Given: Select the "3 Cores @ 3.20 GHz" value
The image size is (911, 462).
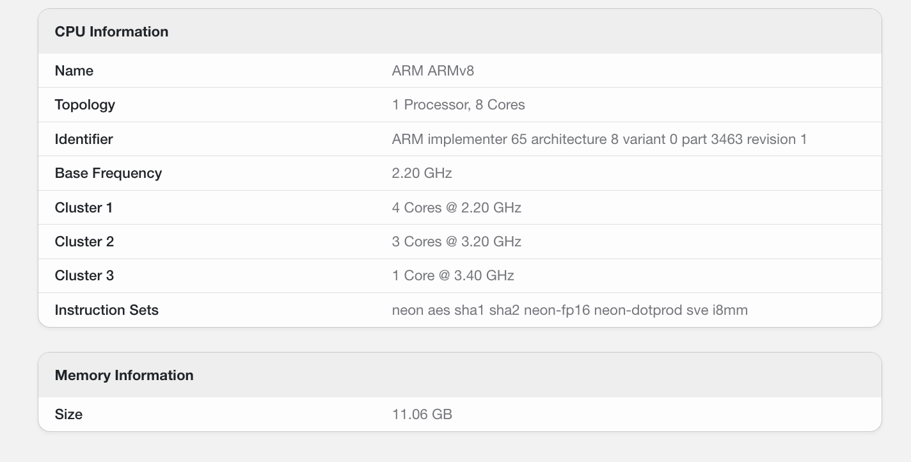Looking at the screenshot, I should [x=456, y=242].
